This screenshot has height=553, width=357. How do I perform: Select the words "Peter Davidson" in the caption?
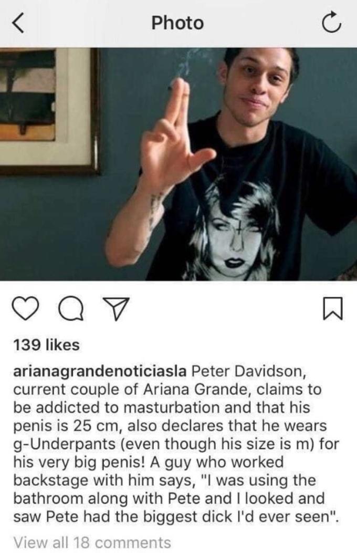246,371
